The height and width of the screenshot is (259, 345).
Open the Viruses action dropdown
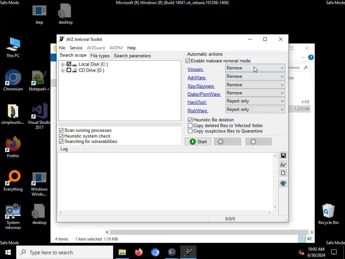click(255, 68)
